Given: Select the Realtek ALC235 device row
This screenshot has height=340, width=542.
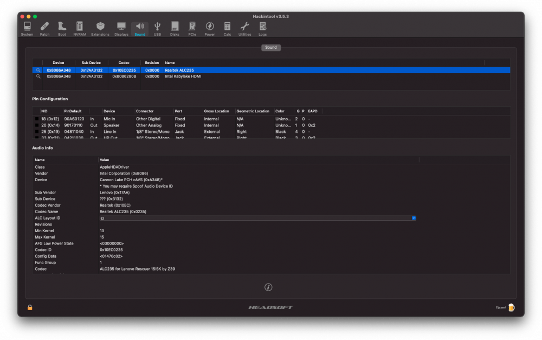Looking at the screenshot, I should [x=271, y=70].
